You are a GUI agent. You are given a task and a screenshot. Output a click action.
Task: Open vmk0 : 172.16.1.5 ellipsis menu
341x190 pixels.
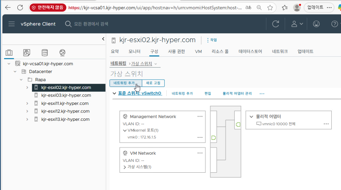(200, 137)
